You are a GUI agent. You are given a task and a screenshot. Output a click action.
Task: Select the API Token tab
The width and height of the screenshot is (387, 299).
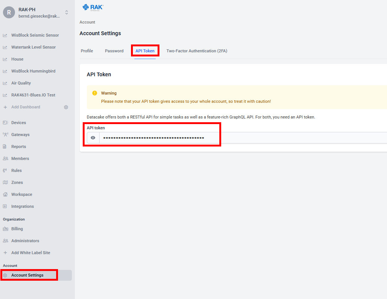coord(145,51)
